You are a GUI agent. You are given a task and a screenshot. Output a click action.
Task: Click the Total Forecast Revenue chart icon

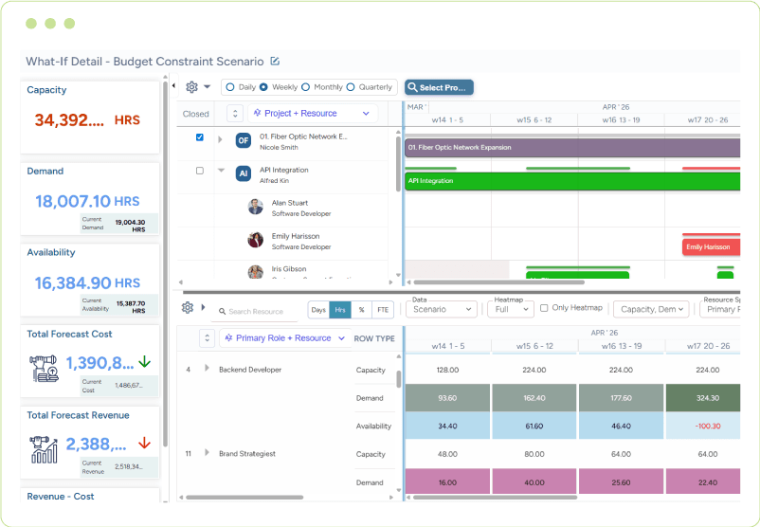[x=45, y=450]
